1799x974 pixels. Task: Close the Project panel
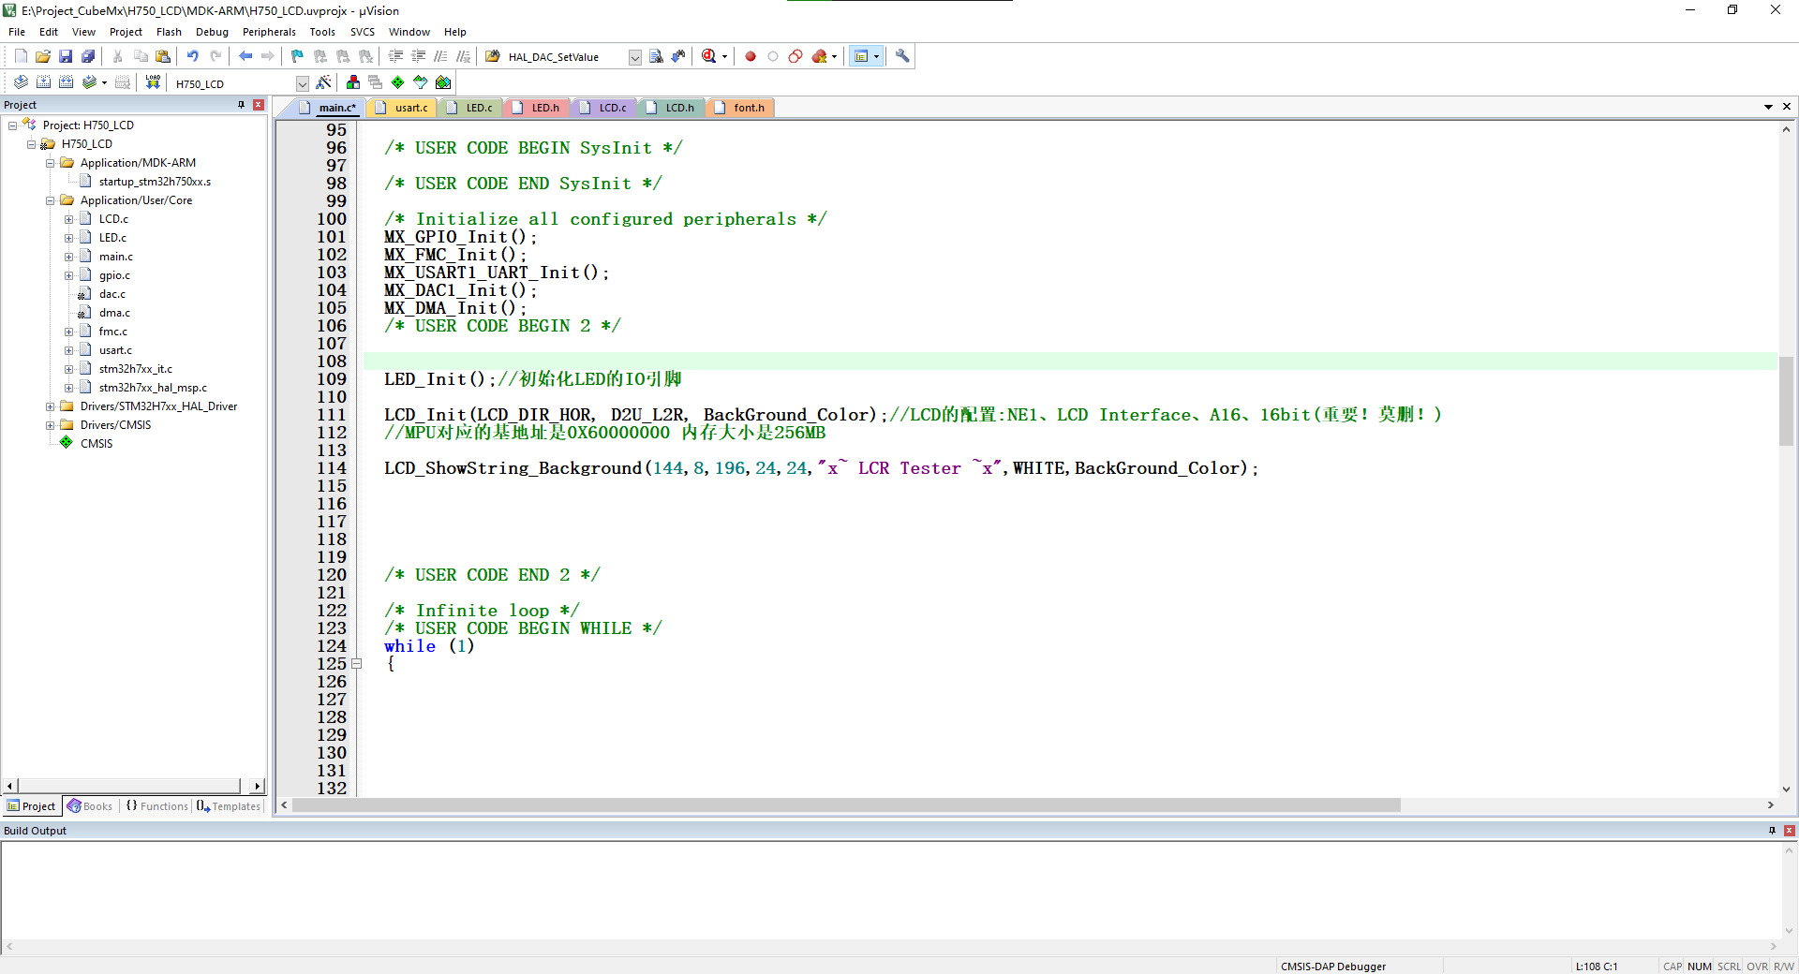pos(259,105)
